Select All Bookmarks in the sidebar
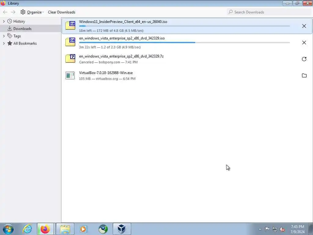 (x=25, y=43)
